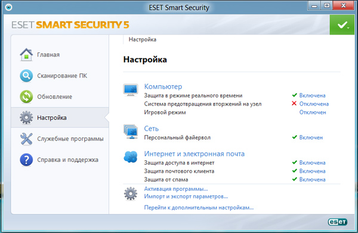The width and height of the screenshot is (358, 233).
Task: Toggle real-time protection via Включена status
Action: [x=312, y=95]
